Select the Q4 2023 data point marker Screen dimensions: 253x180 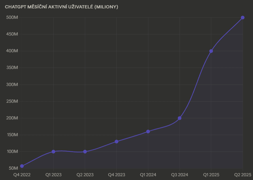tap(117, 142)
